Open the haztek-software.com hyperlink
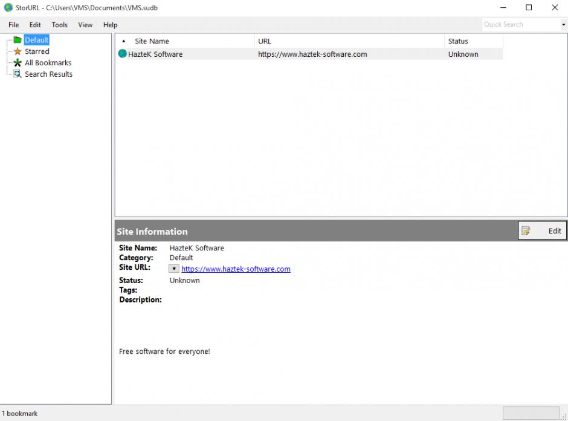The width and height of the screenshot is (568, 421). click(x=236, y=269)
